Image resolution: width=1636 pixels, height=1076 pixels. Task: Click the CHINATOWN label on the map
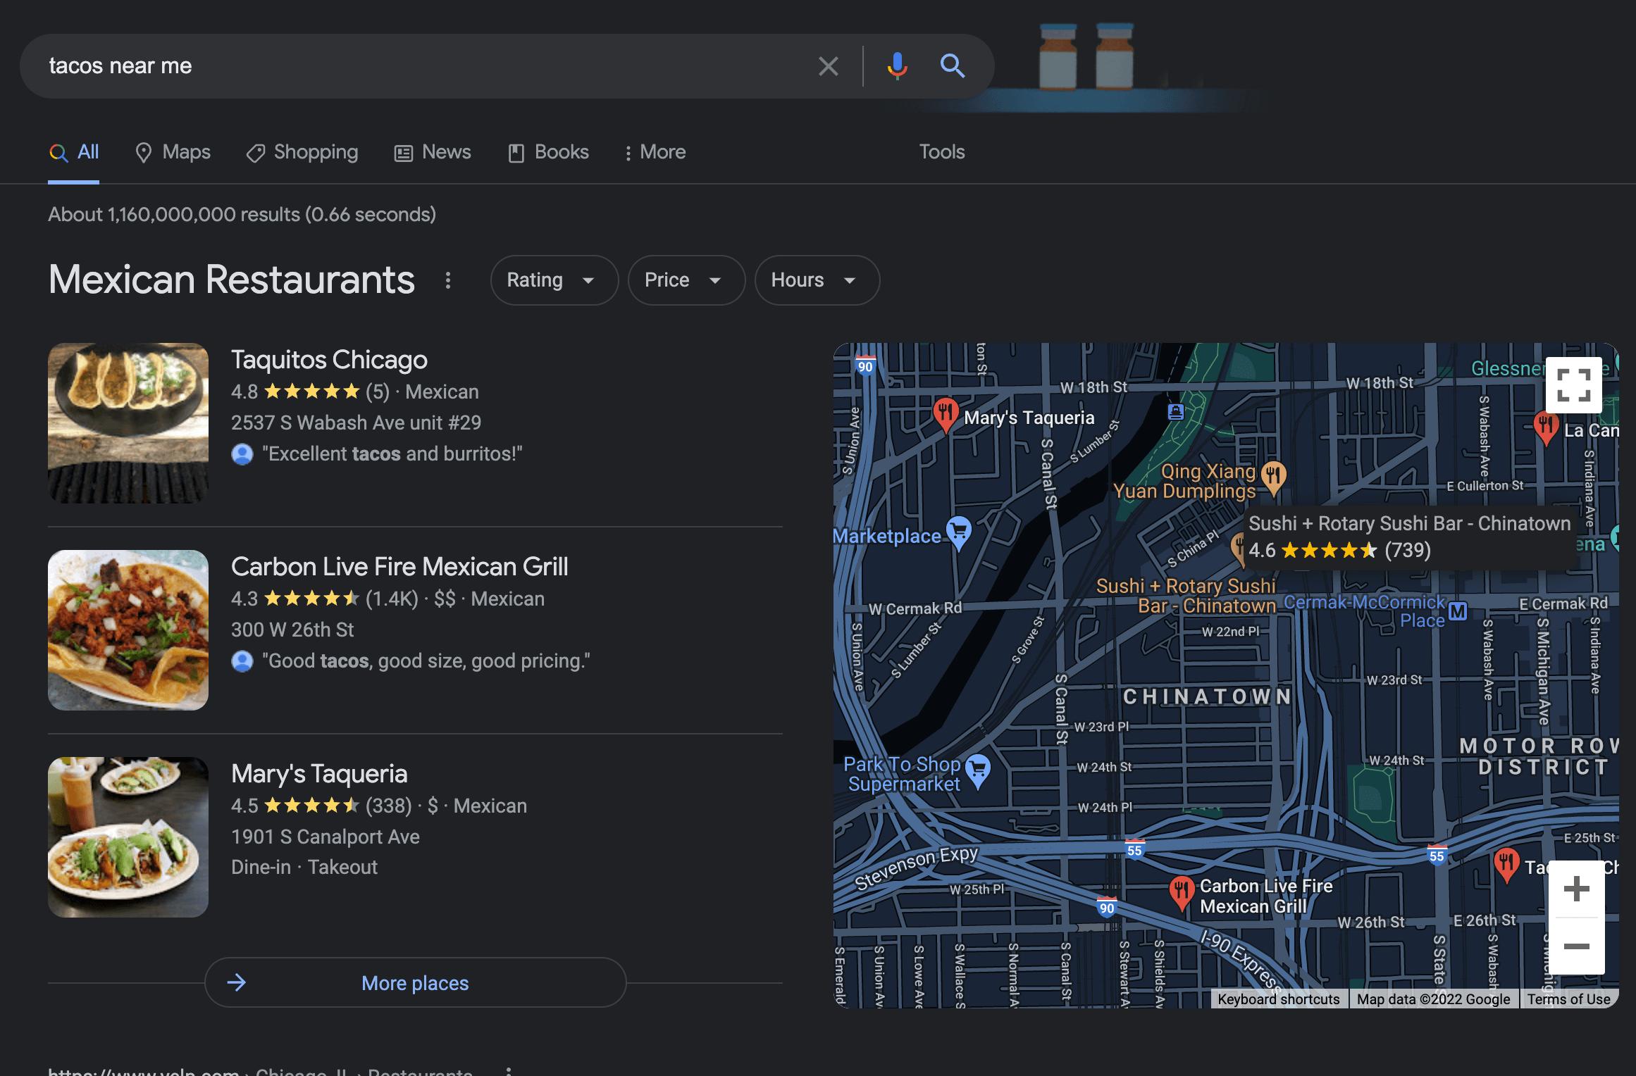pos(1208,696)
